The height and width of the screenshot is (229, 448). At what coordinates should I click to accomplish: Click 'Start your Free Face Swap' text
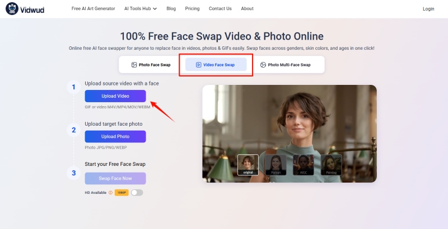(x=115, y=164)
